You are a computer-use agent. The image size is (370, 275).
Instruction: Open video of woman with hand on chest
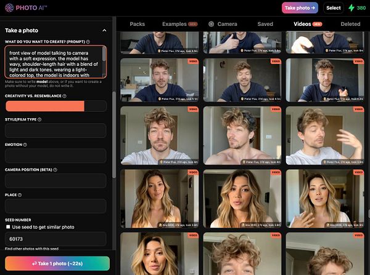pyautogui.click(x=325, y=199)
